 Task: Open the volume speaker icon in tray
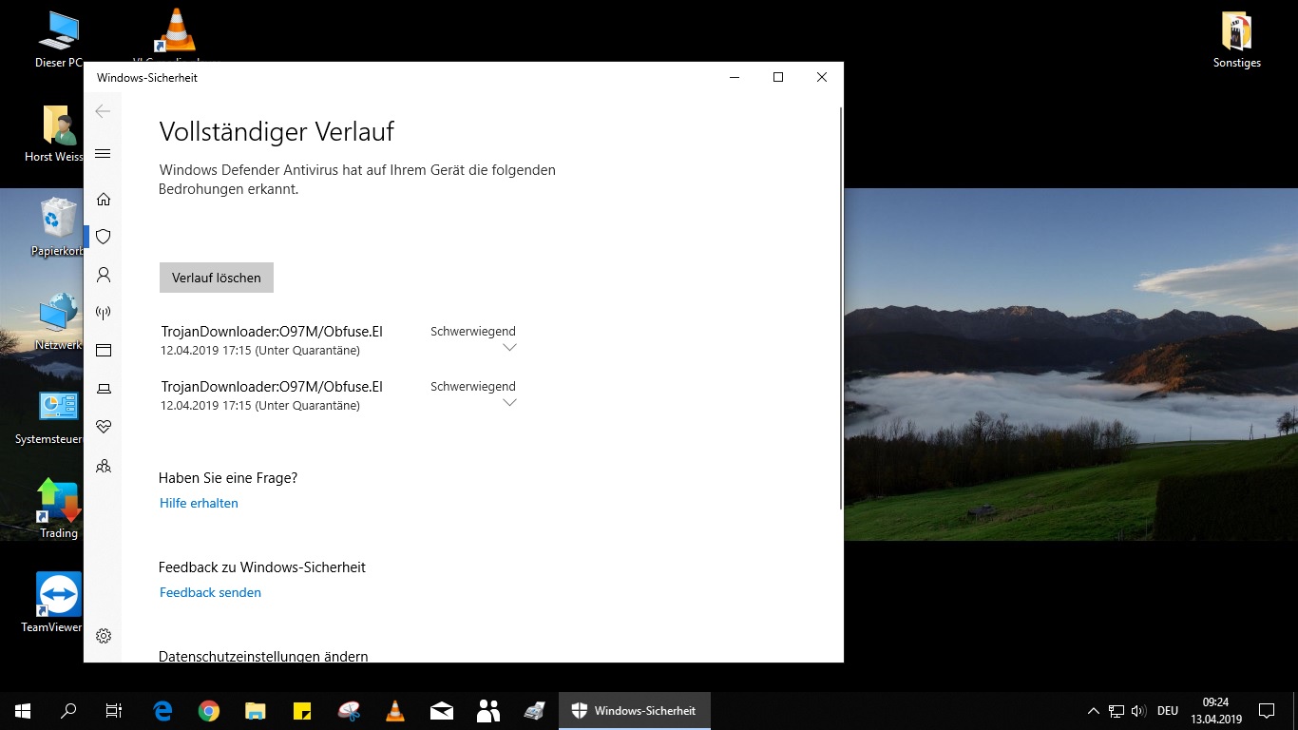[x=1139, y=710]
